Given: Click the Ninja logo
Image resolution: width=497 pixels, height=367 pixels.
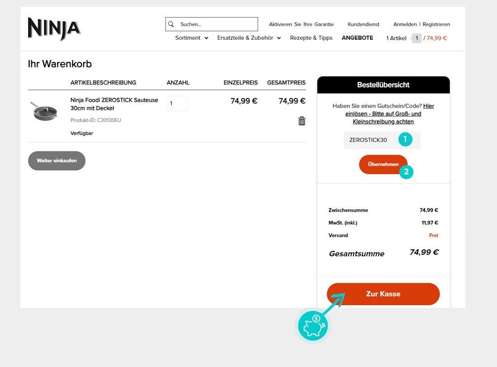Looking at the screenshot, I should tap(54, 28).
